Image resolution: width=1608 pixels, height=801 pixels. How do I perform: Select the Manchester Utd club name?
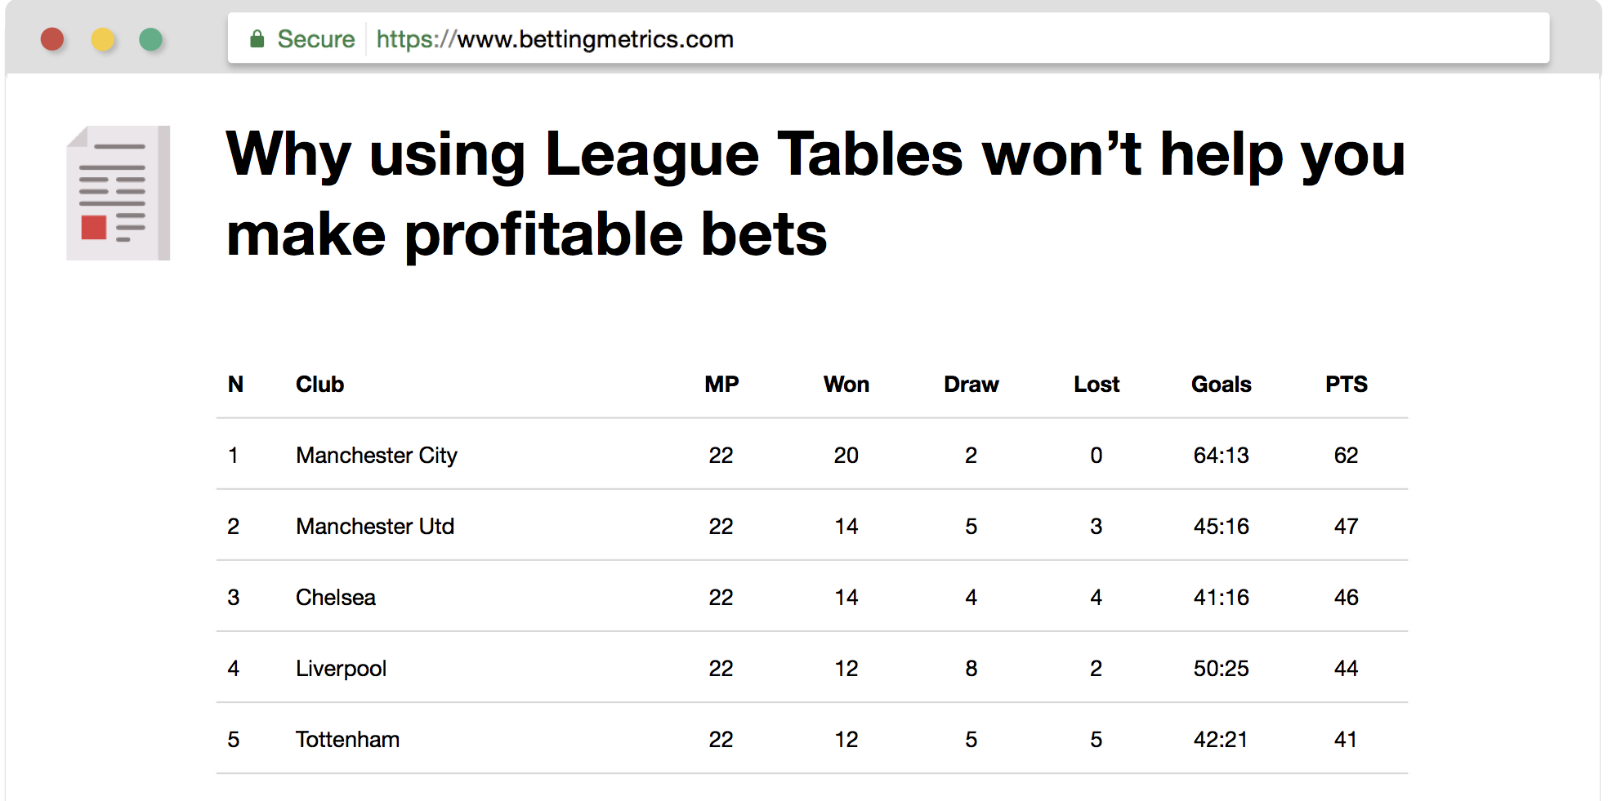tap(375, 526)
